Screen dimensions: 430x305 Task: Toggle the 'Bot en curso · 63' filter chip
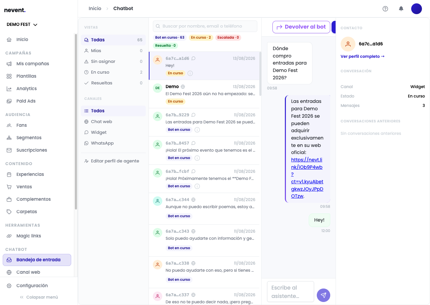coord(170,38)
